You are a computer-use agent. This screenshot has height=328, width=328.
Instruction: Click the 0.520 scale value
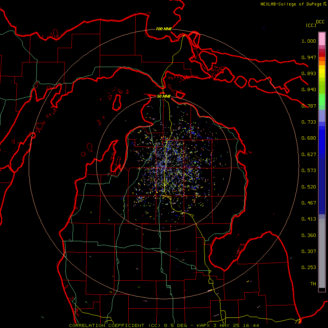[x=309, y=187]
